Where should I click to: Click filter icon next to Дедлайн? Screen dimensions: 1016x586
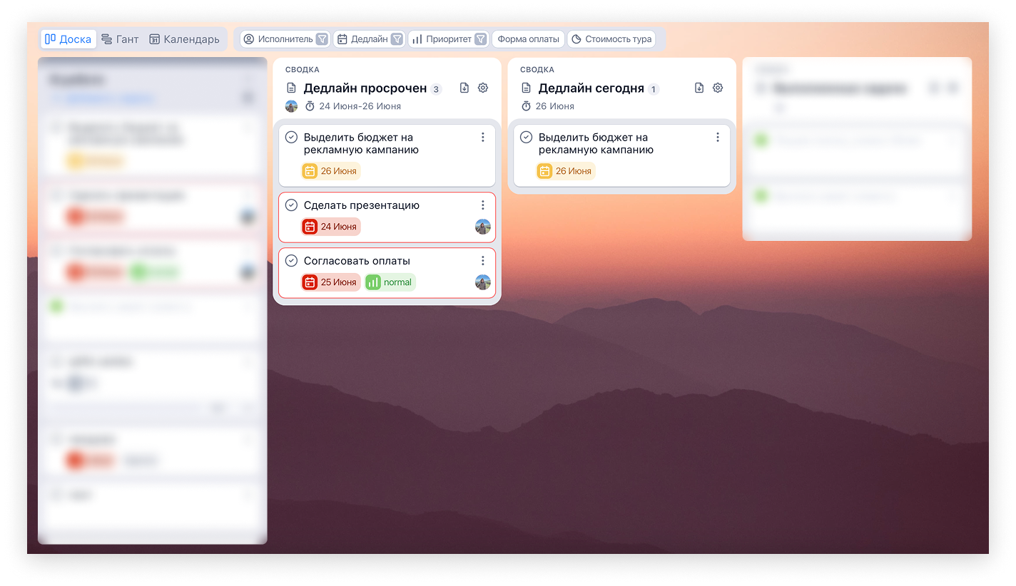coord(397,39)
